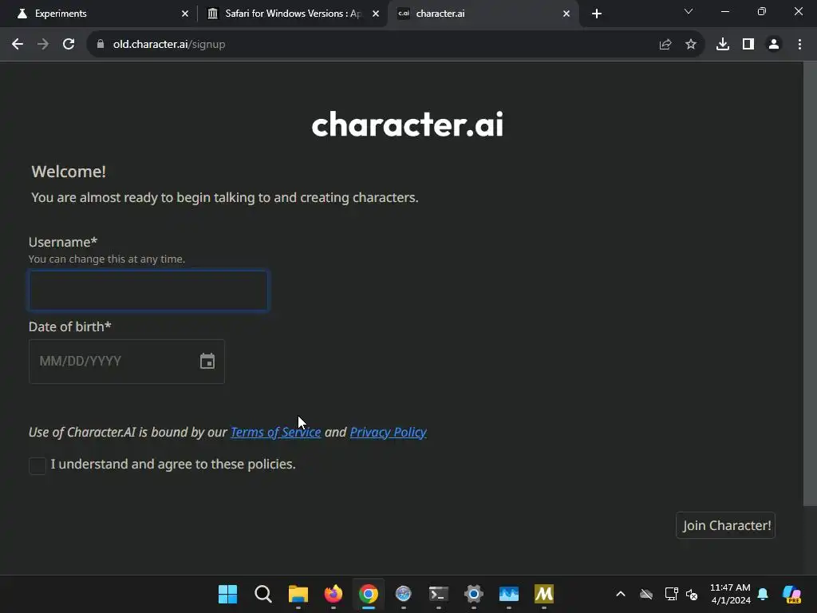Close the Experiments tab

184,14
